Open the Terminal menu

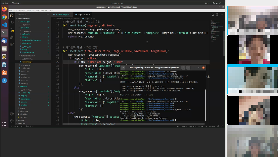pyautogui.click(x=44, y=11)
